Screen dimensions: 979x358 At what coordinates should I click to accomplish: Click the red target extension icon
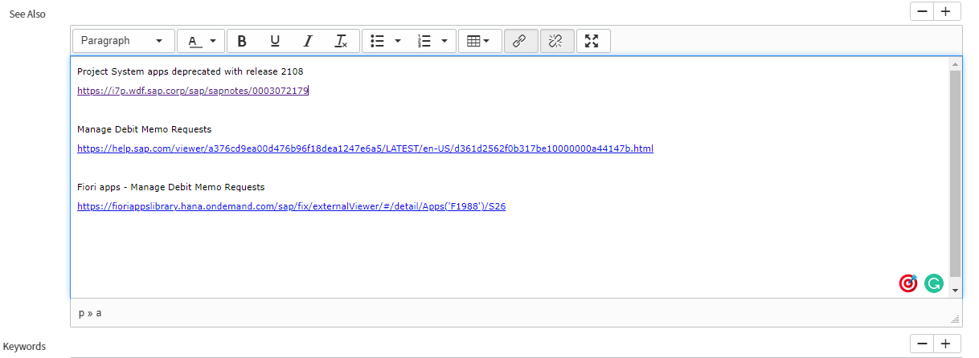tap(908, 283)
